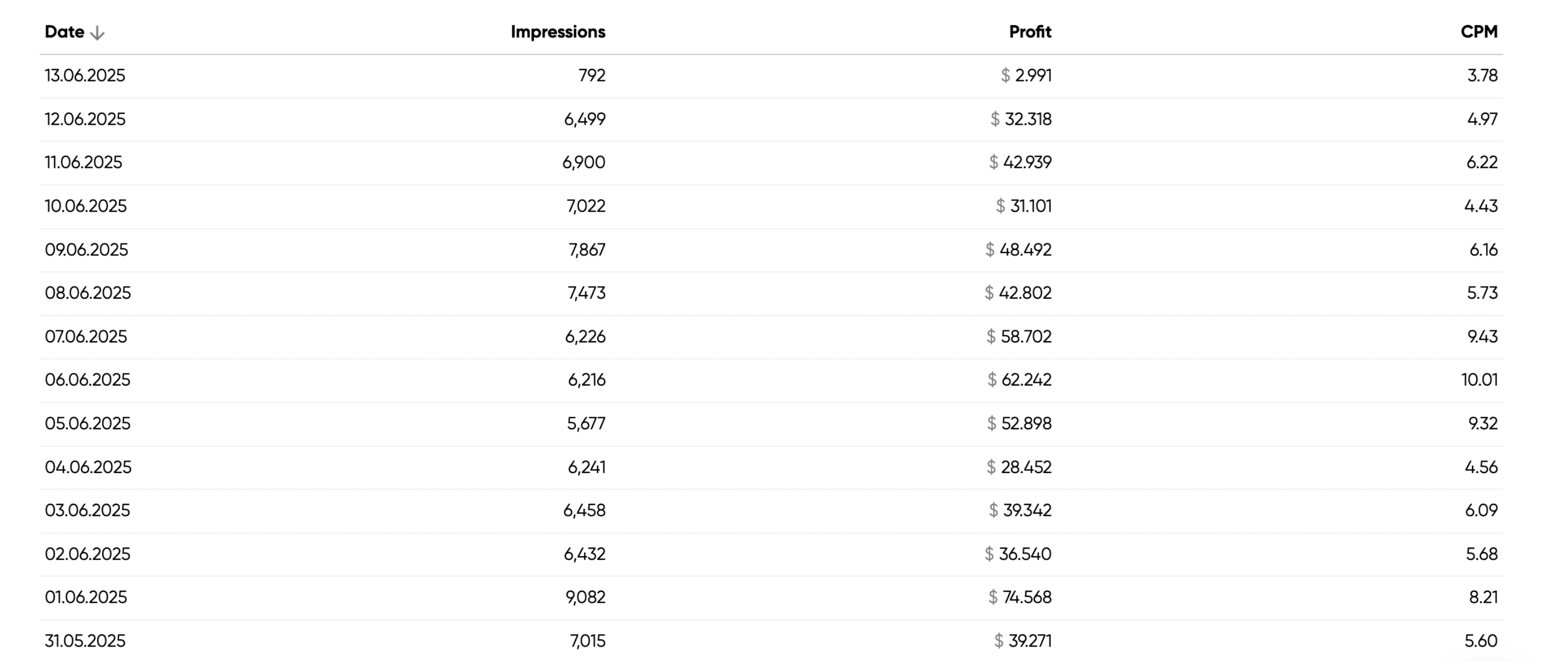This screenshot has height=670, width=1543.
Task: Click profit value $ 58.702
Action: 1019,337
